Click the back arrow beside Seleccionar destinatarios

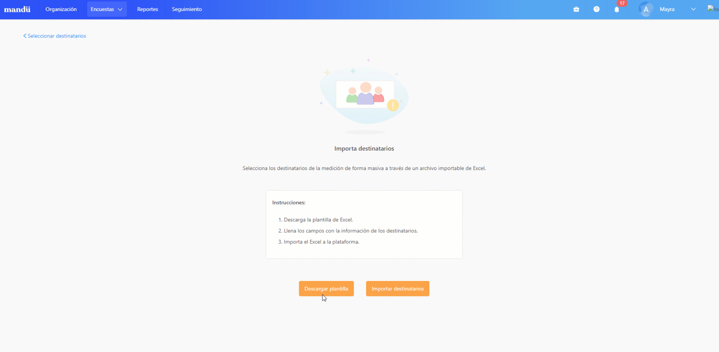[25, 36]
